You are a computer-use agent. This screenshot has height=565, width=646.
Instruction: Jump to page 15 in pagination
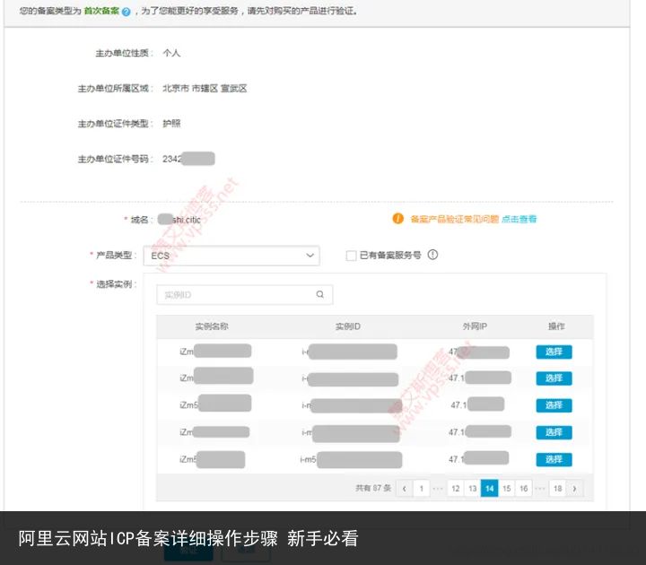coord(507,489)
